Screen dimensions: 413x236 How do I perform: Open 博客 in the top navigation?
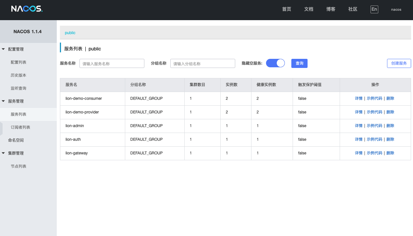point(331,9)
